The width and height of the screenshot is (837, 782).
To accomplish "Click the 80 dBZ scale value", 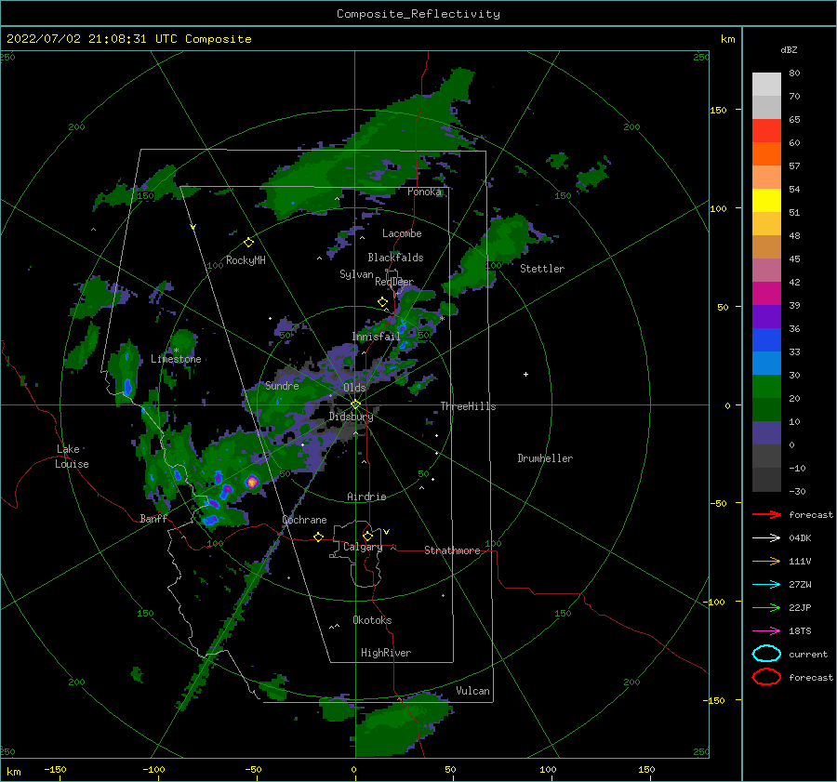I will [794, 73].
